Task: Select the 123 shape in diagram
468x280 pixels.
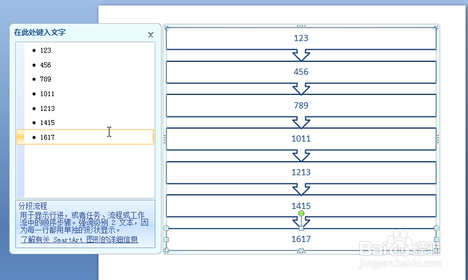Action: point(301,38)
